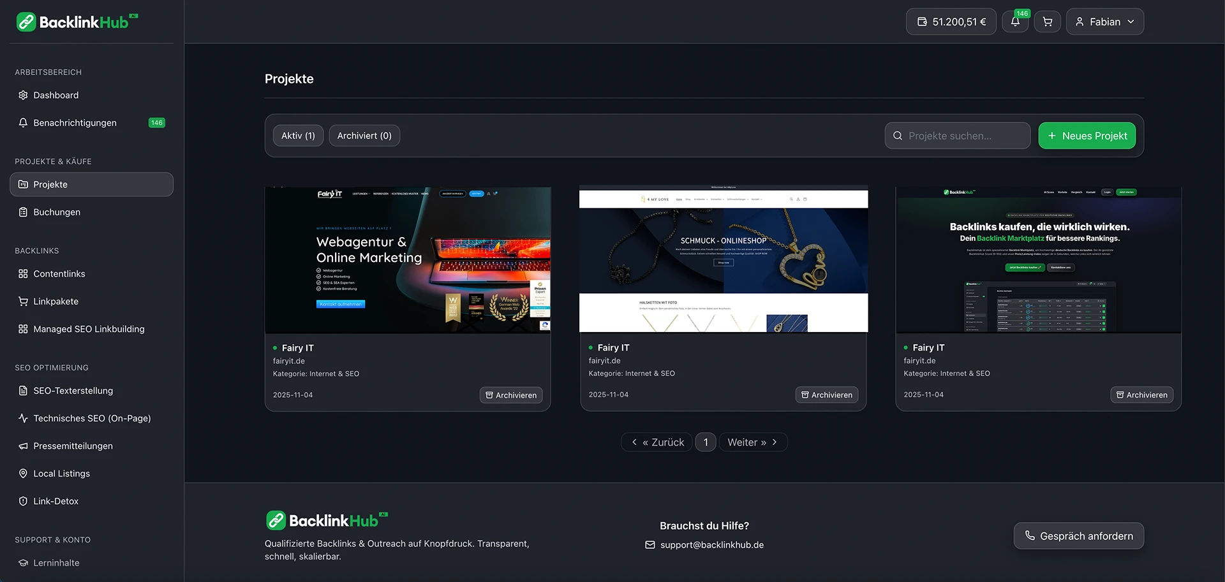The width and height of the screenshot is (1225, 582).
Task: Open the jewelry shop project thumbnail
Action: point(723,259)
